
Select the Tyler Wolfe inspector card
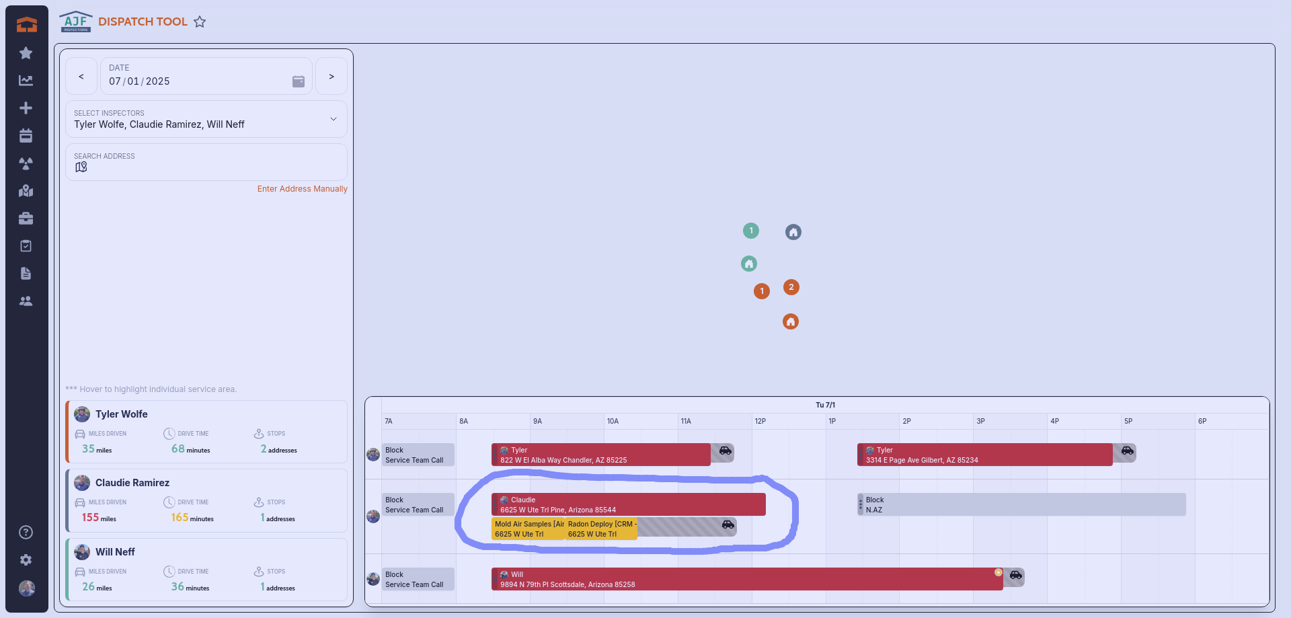coord(206,432)
